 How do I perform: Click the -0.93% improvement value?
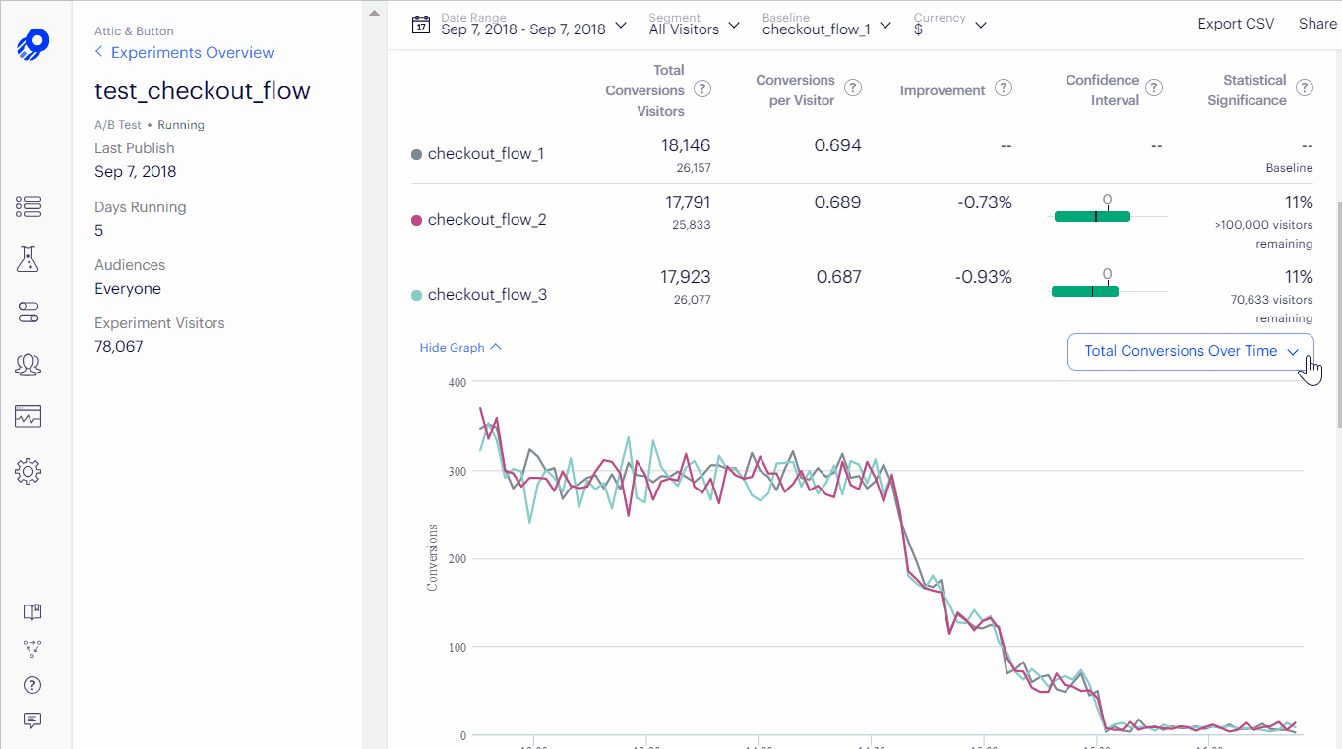pyautogui.click(x=984, y=277)
